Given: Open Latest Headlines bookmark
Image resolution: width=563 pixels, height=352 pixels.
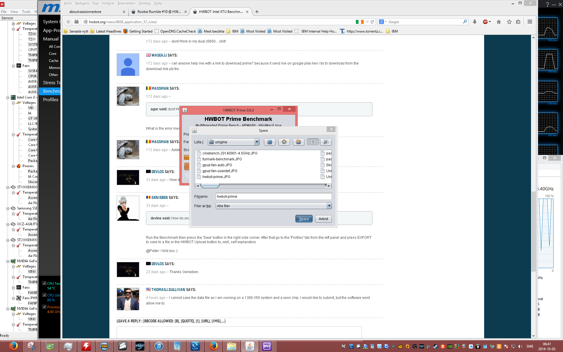Looking at the screenshot, I should (x=106, y=31).
